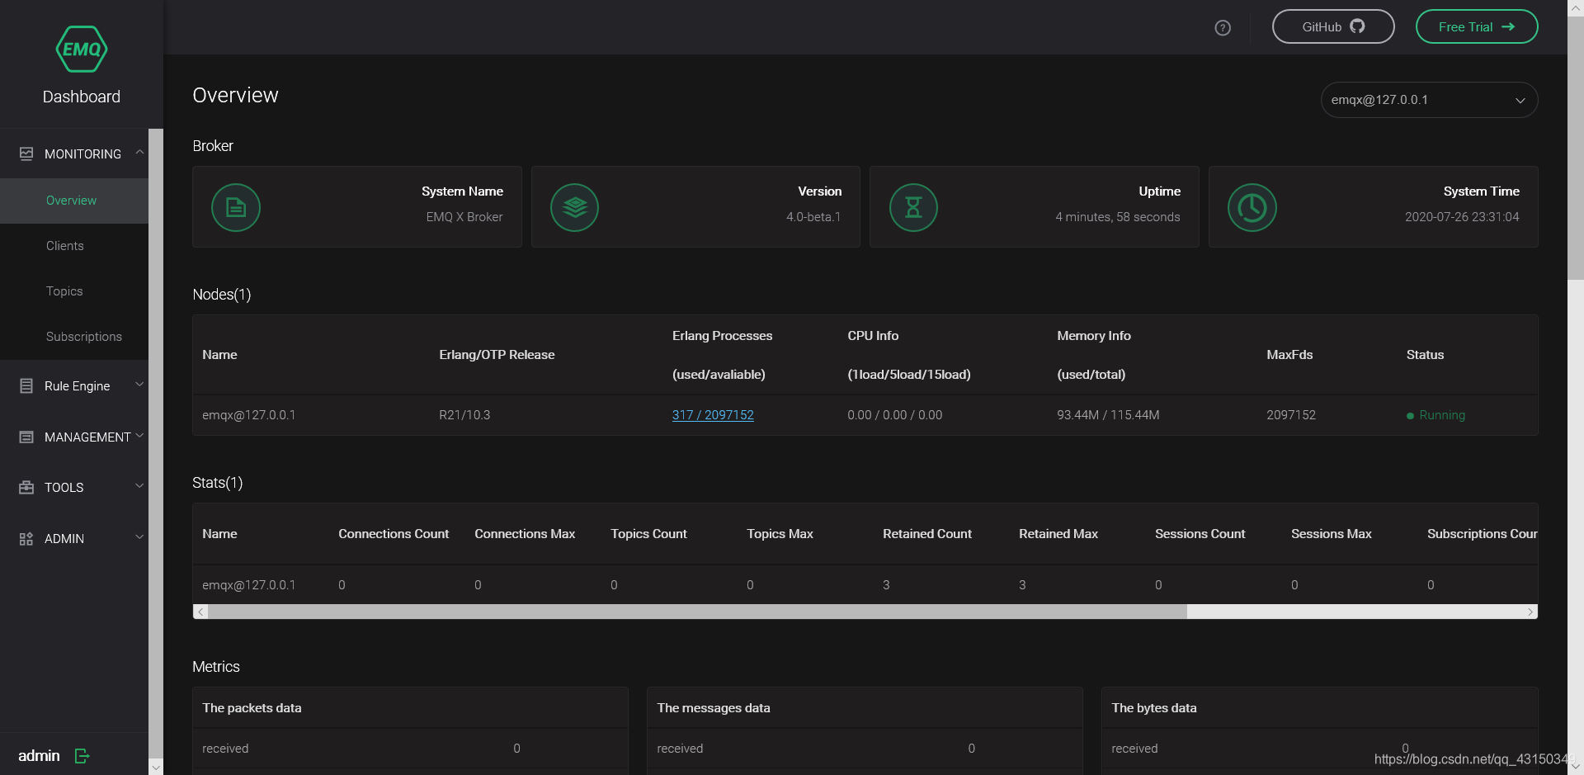Click the R21/10.3 release cell
Screen dimensions: 1584x775
(464, 415)
